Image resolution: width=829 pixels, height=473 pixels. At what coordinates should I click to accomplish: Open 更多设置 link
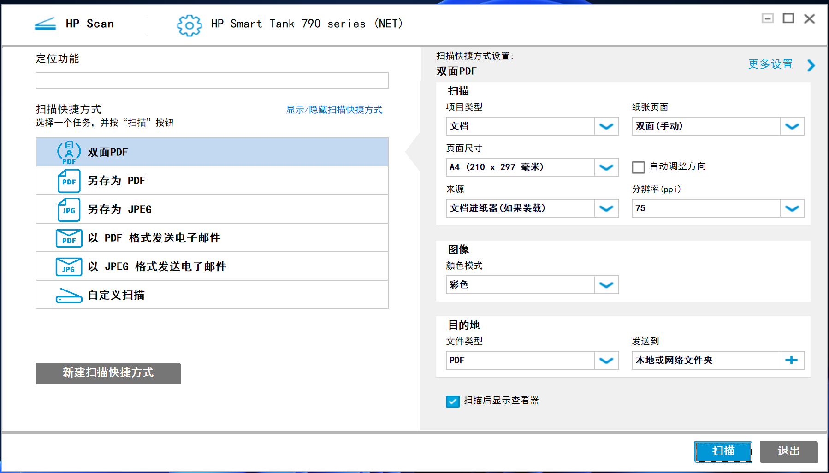(x=770, y=64)
